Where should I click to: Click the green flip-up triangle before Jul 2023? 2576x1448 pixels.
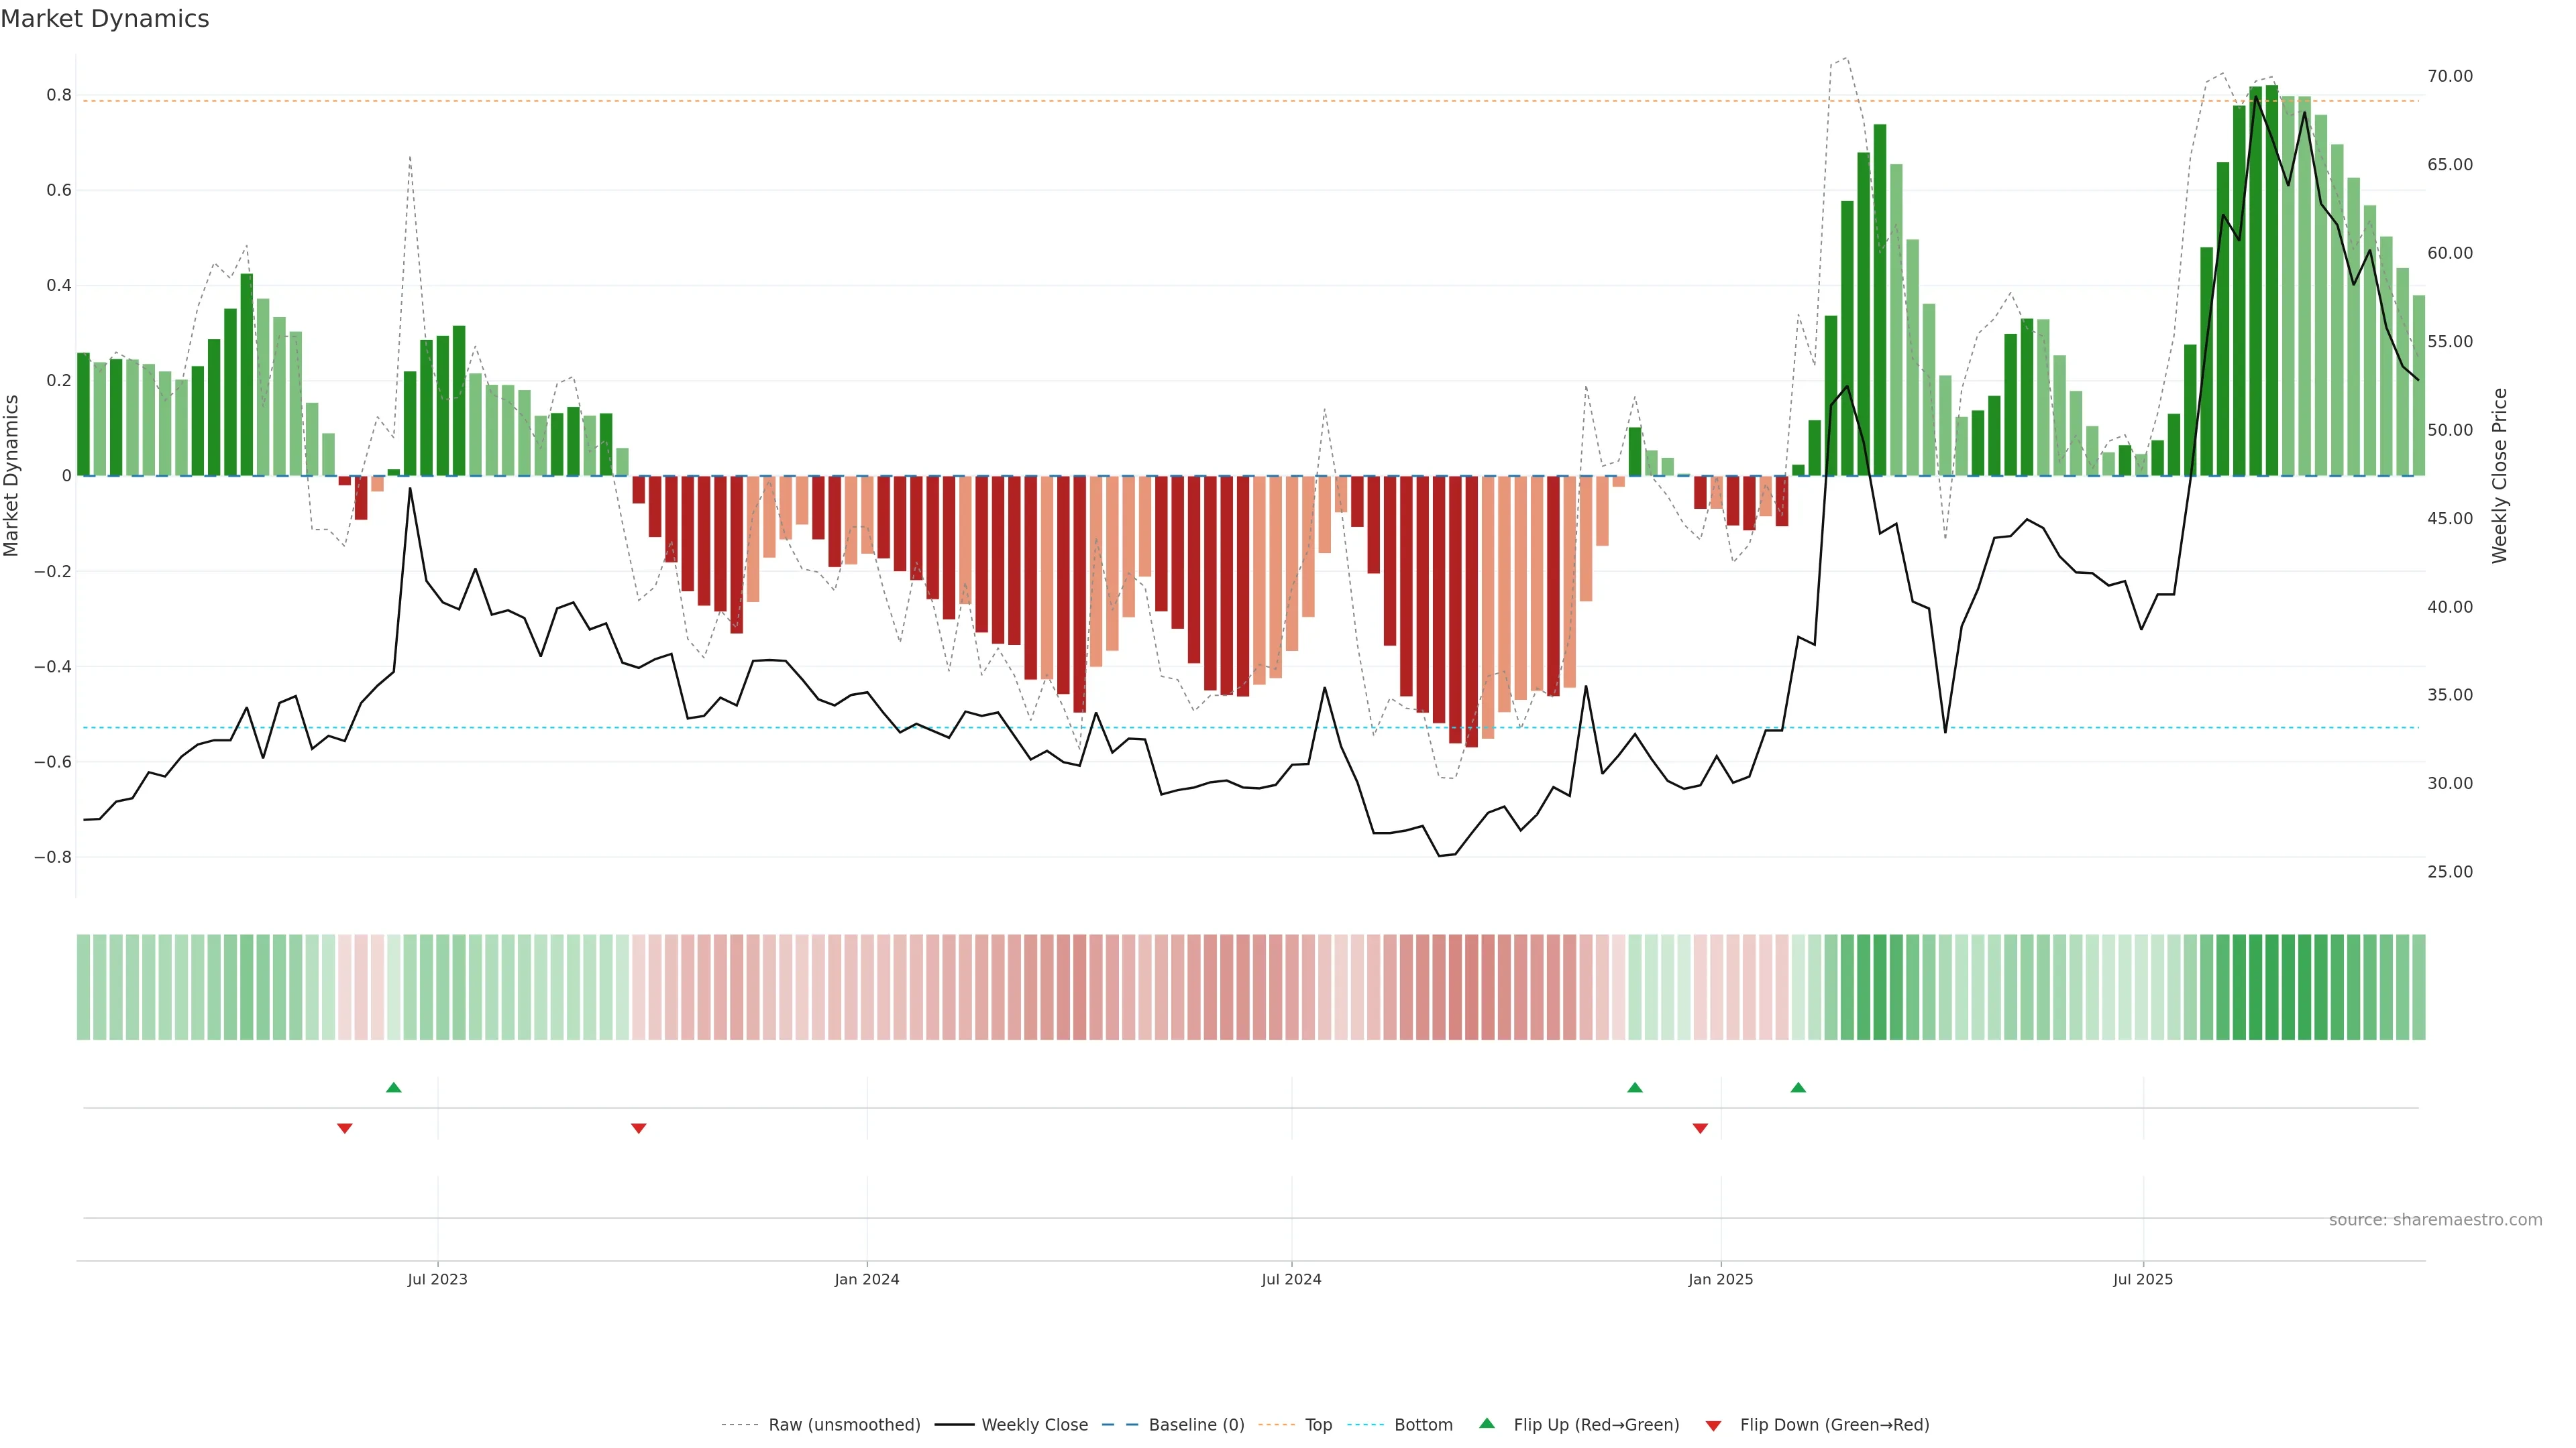(x=394, y=1087)
